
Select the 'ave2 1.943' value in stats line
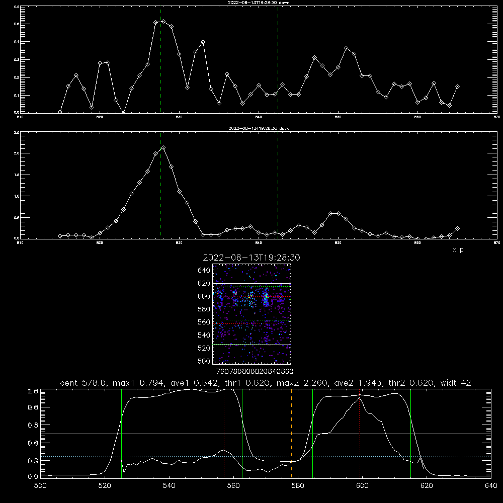(x=357, y=383)
